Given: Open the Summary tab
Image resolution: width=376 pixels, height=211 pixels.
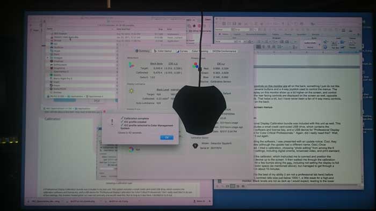Looking at the screenshot, I should (143, 51).
